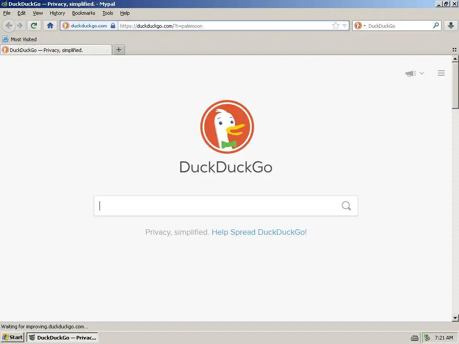459x344 pixels.
Task: Click the tab groups grid icon
Action: (x=455, y=50)
